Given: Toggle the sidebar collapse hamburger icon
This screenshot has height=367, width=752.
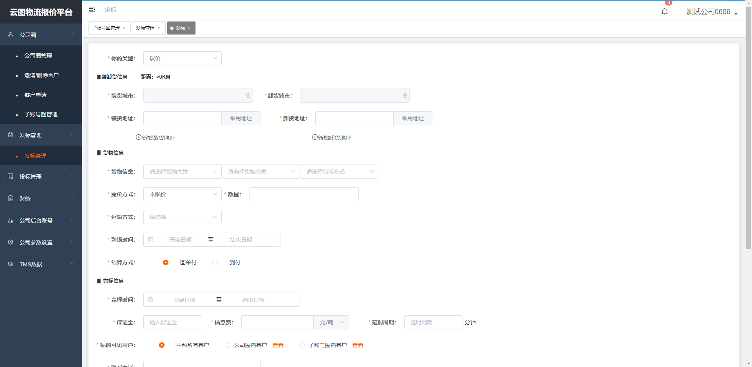Looking at the screenshot, I should click(92, 9).
